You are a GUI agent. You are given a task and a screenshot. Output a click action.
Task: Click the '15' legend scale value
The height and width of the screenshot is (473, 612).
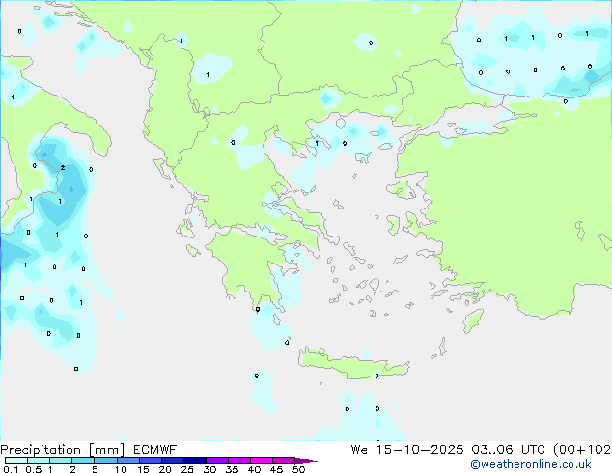(x=143, y=469)
